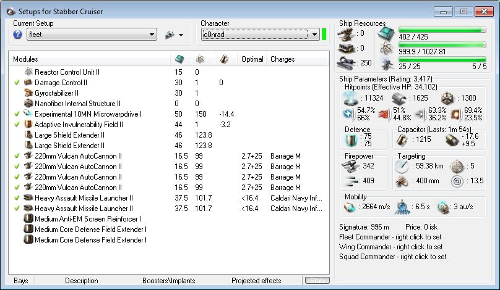
Task: Click the missile volley icon beside 409
Action: coord(351,181)
